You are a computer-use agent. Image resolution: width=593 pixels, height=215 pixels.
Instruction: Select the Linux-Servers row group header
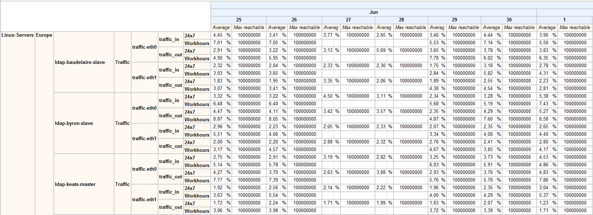(17, 35)
